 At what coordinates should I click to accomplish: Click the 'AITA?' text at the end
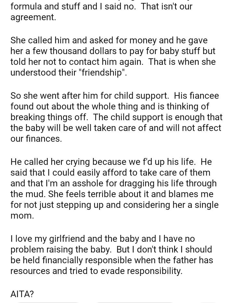[22, 294]
